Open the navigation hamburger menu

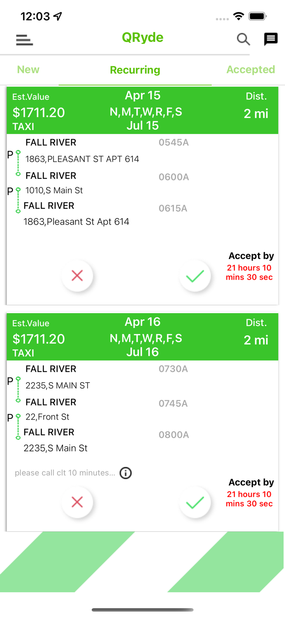(x=24, y=40)
